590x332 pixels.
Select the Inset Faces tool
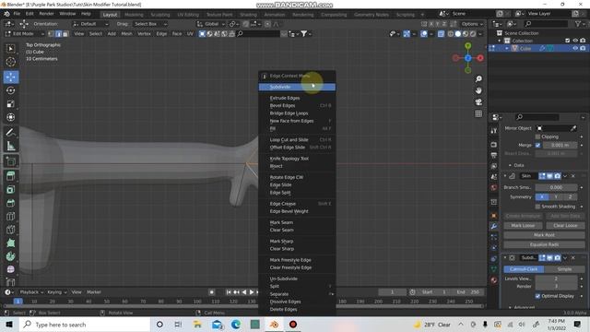click(11, 189)
